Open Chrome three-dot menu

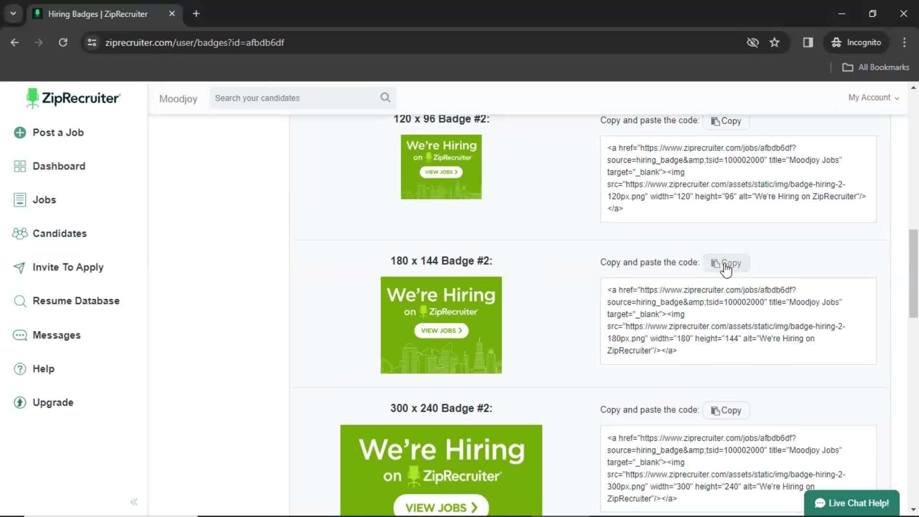click(904, 43)
